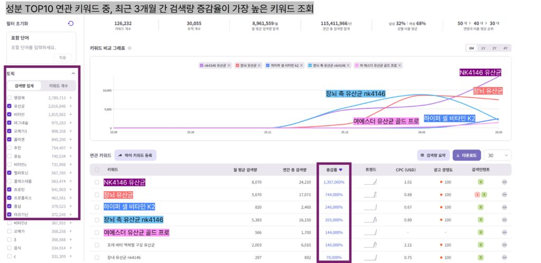The image size is (541, 263).
Task: Click the plus icon next to 영양제
Action: (x=71, y=98)
